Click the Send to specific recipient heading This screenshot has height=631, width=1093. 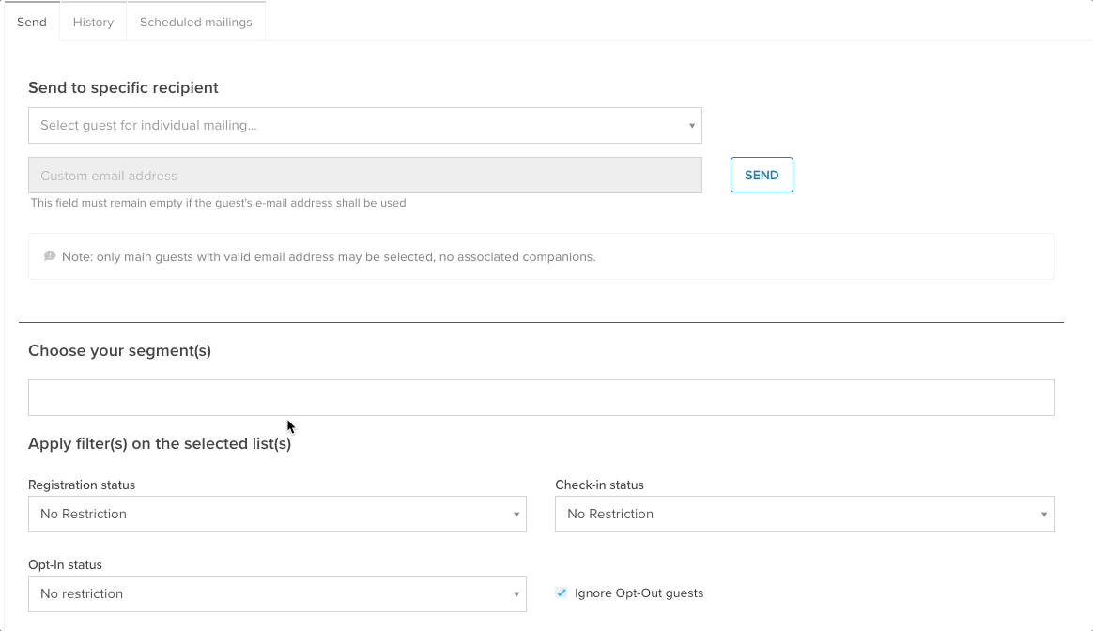pos(123,88)
